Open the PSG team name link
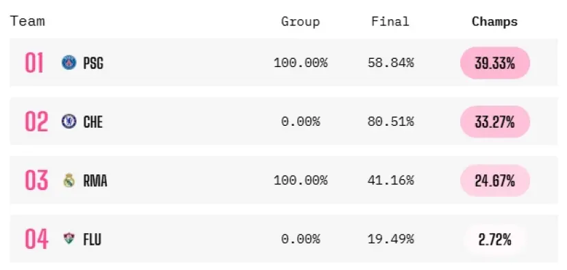 pyautogui.click(x=93, y=63)
